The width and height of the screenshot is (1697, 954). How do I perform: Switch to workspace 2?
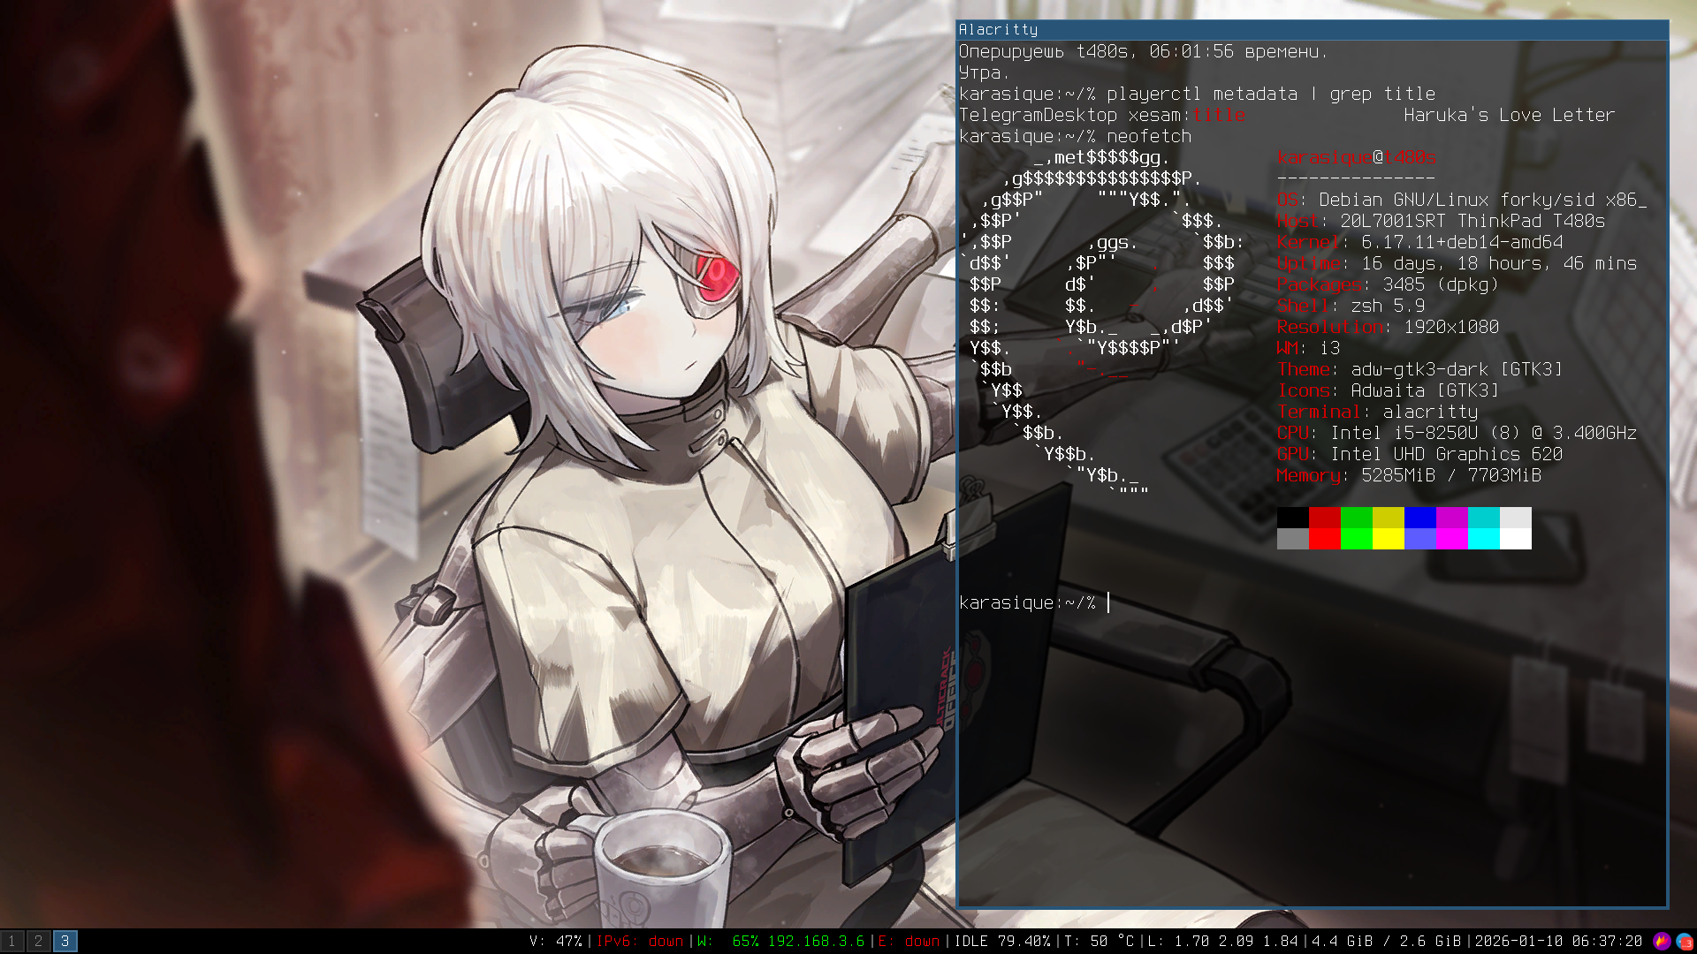coord(38,941)
